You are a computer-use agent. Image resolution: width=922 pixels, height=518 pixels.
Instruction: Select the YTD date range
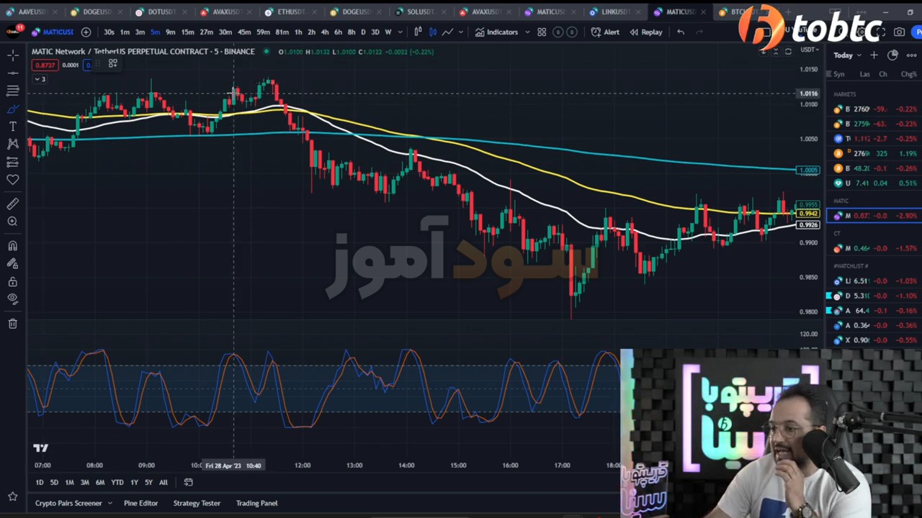coord(117,482)
